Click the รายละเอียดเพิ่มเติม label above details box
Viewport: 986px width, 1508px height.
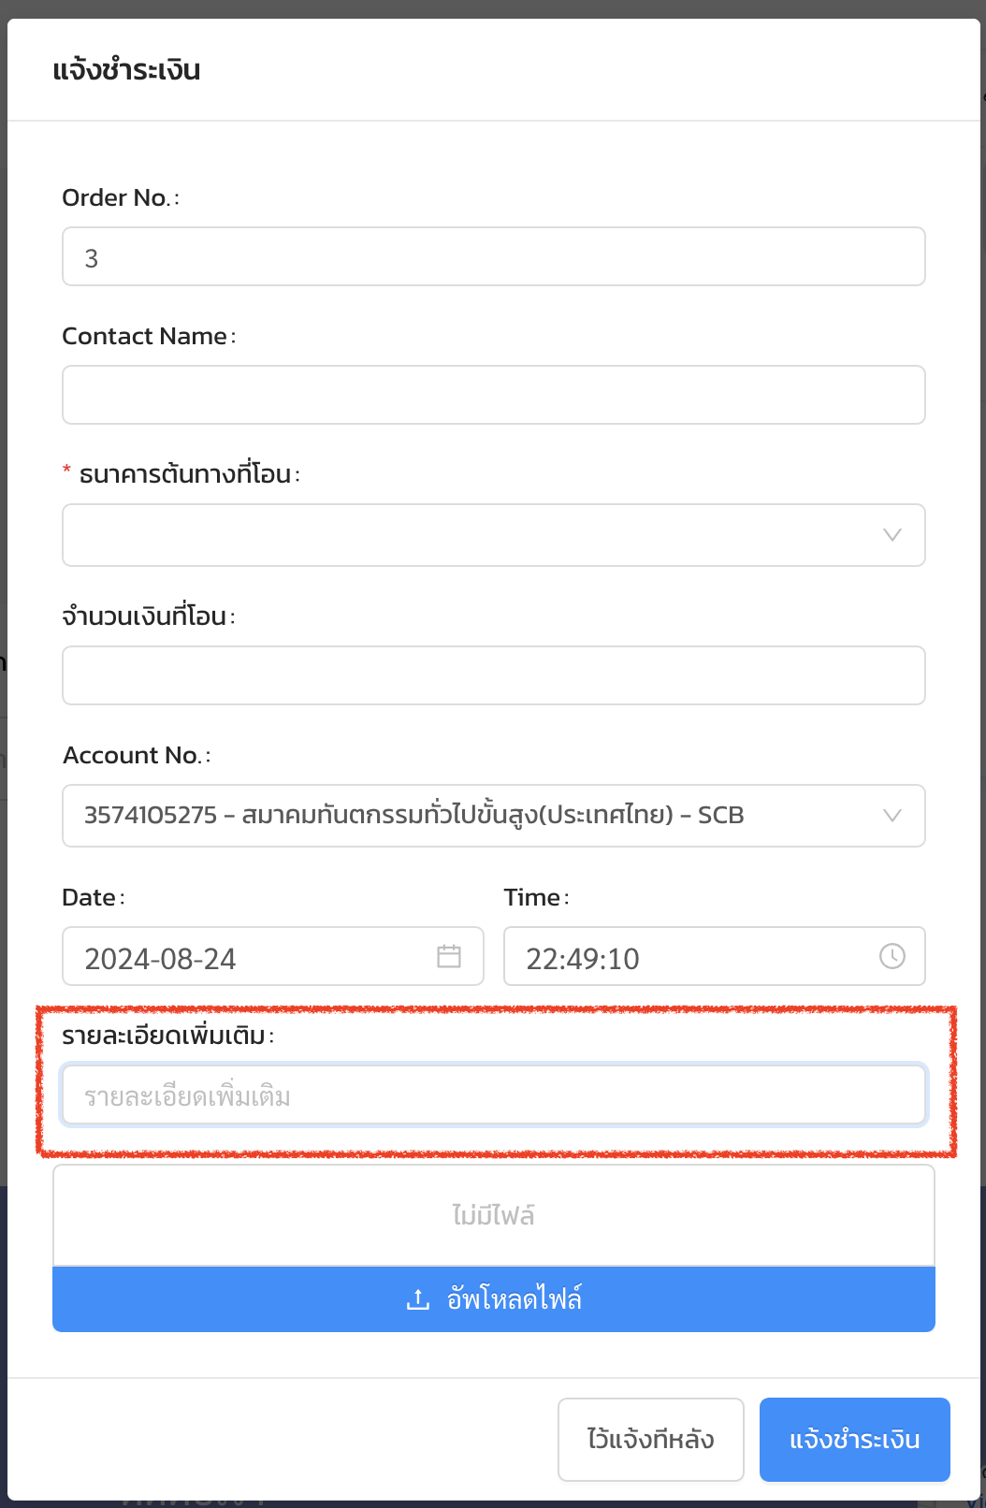(x=164, y=1036)
